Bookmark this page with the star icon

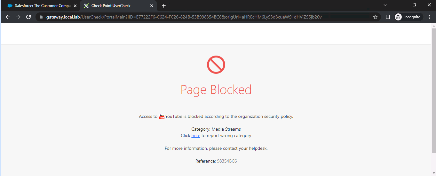(x=375, y=17)
